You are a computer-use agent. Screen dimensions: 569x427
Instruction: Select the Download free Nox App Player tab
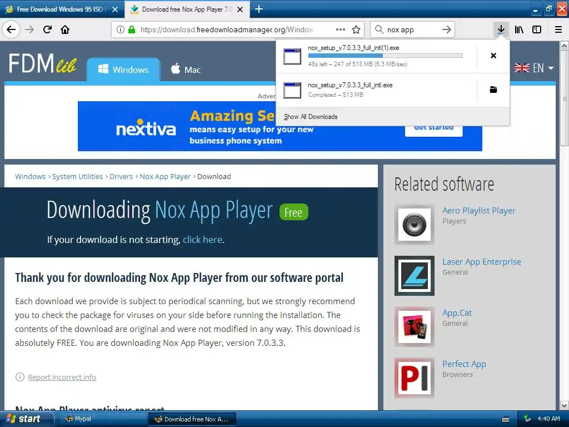187,9
